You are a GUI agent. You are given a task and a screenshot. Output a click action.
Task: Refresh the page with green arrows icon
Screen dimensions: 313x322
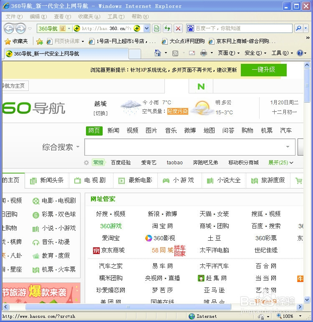point(167,28)
